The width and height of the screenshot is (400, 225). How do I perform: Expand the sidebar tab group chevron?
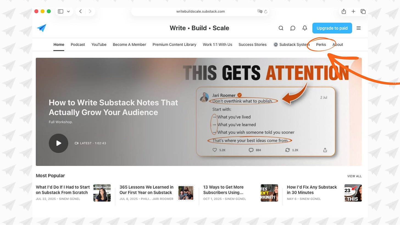pos(68,11)
